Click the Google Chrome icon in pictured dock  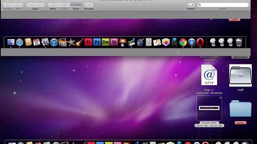coord(183,42)
